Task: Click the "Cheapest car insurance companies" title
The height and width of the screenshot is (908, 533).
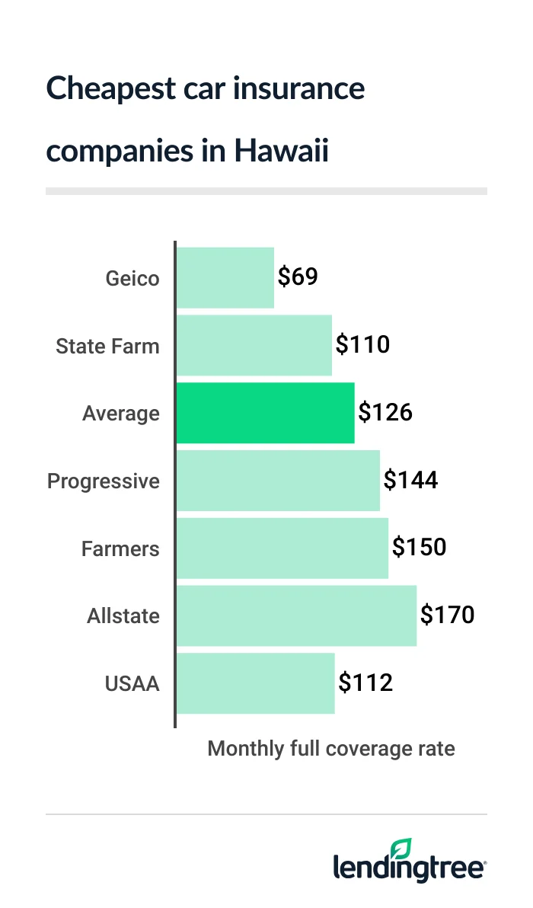Action: pyautogui.click(x=206, y=120)
